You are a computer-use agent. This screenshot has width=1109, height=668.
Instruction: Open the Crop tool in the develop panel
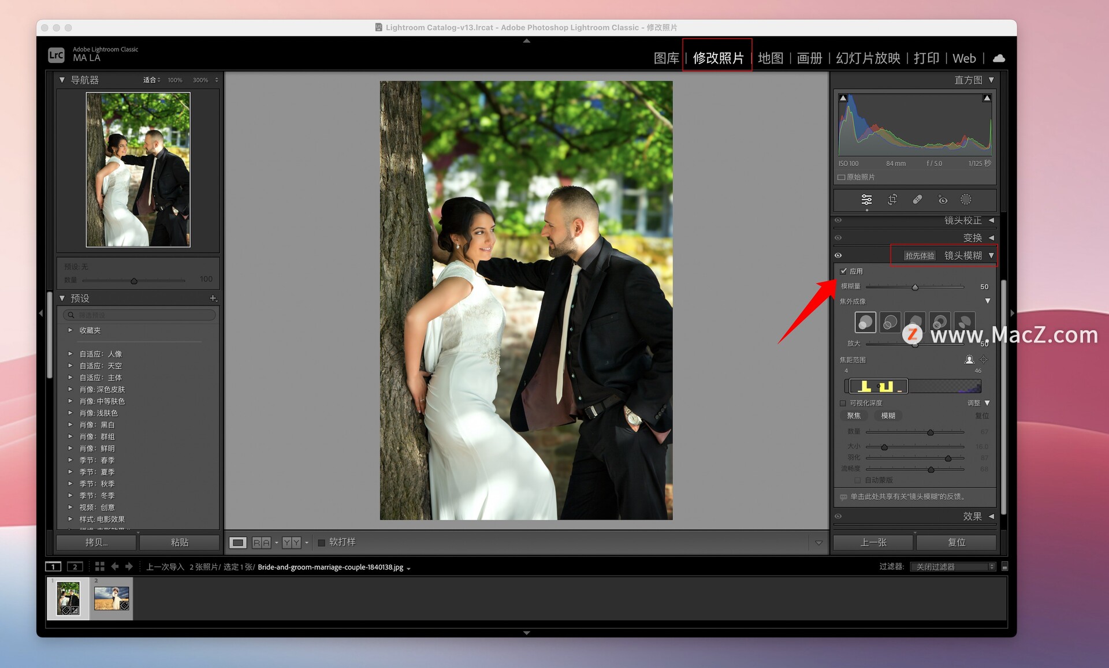[x=892, y=200]
